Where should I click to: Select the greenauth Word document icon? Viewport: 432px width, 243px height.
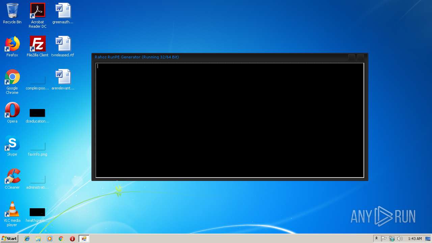pos(63,13)
